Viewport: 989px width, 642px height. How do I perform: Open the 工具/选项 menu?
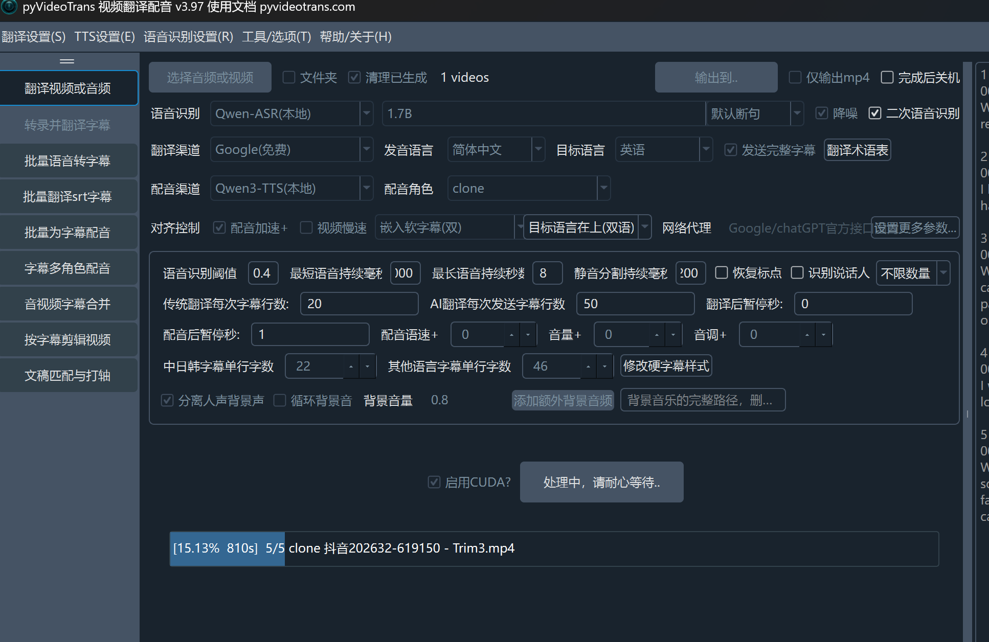click(276, 37)
